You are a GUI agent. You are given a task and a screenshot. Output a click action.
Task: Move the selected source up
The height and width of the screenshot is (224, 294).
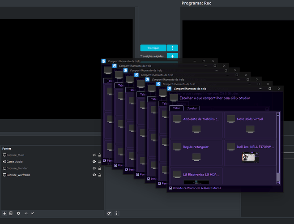tap(26, 213)
